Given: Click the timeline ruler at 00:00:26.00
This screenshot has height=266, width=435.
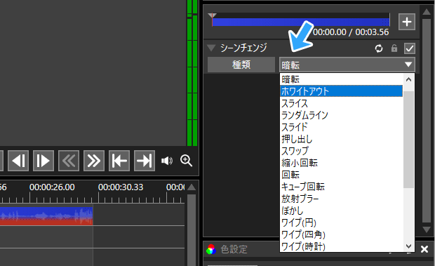Looking at the screenshot, I should coord(52,187).
